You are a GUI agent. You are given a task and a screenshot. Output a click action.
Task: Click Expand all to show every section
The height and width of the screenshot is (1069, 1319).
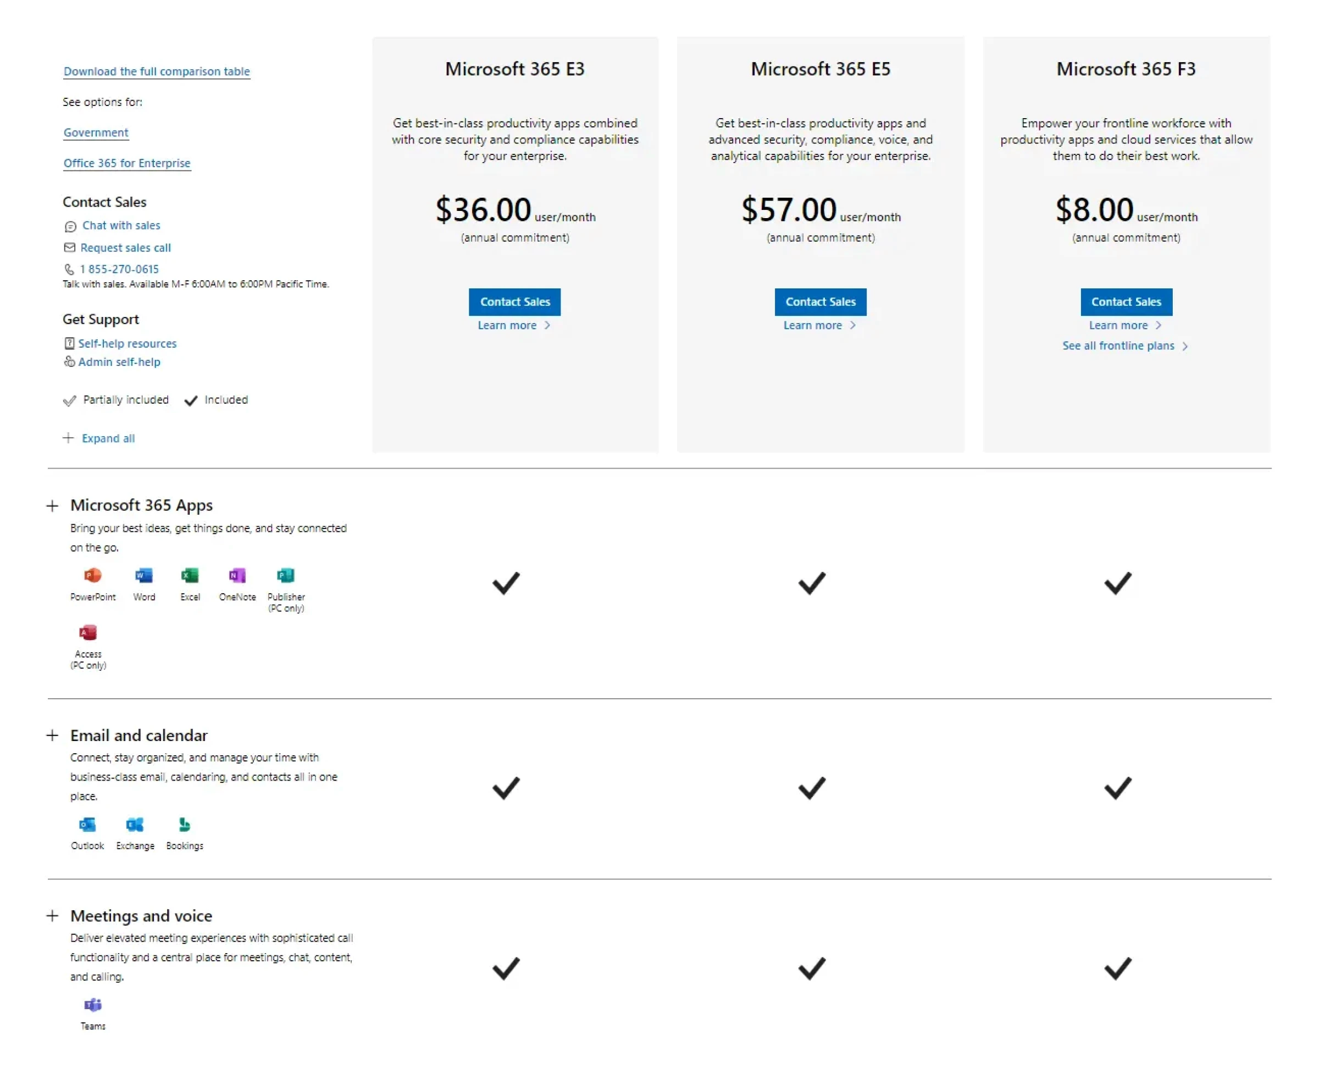(108, 438)
